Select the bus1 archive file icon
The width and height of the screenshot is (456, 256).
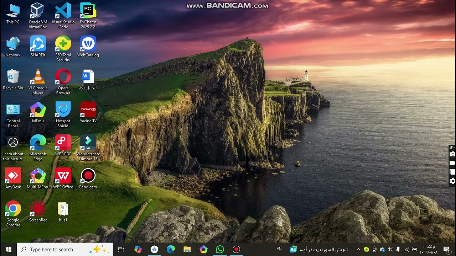coord(63,212)
